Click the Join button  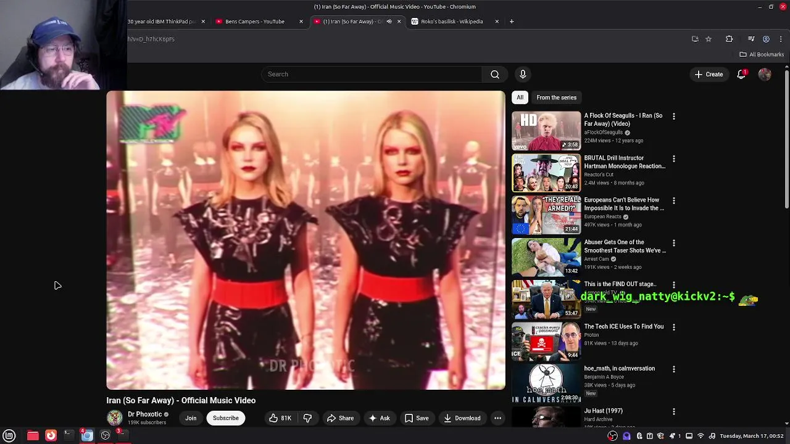(191, 418)
